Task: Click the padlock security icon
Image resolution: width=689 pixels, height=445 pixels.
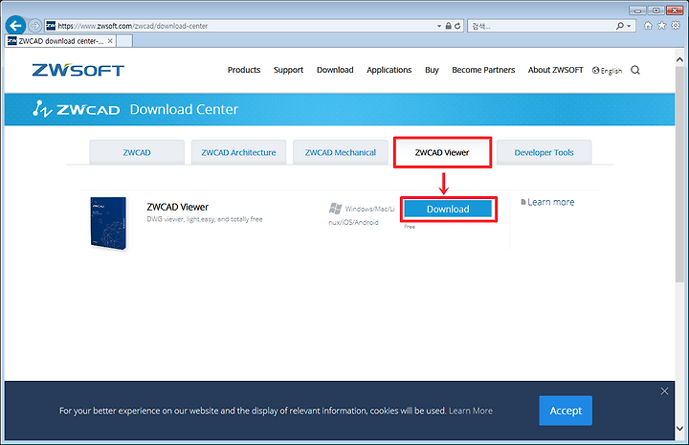Action: [448, 26]
